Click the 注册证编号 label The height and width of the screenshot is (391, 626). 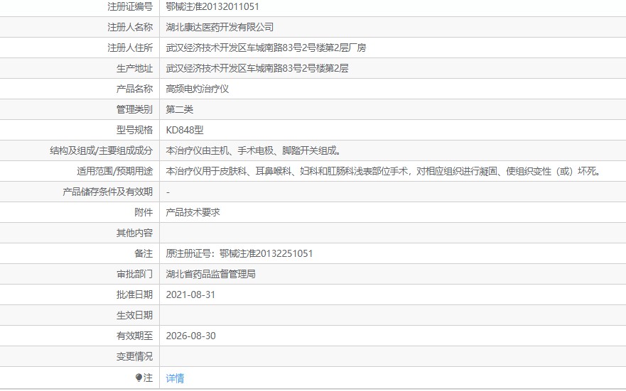[x=130, y=7]
